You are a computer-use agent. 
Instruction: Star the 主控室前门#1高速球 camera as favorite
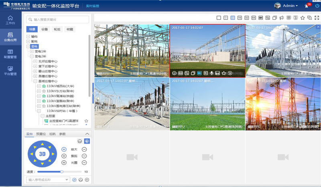point(86,121)
